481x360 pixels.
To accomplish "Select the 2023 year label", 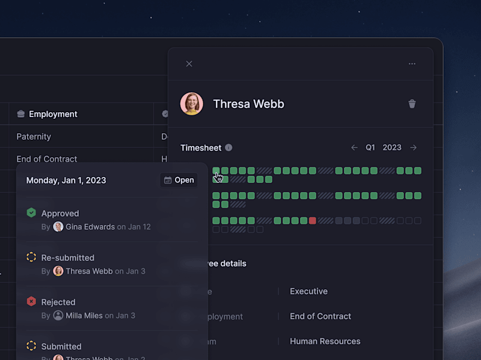I will coord(392,148).
